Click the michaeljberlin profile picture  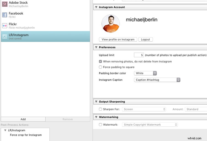point(111,24)
